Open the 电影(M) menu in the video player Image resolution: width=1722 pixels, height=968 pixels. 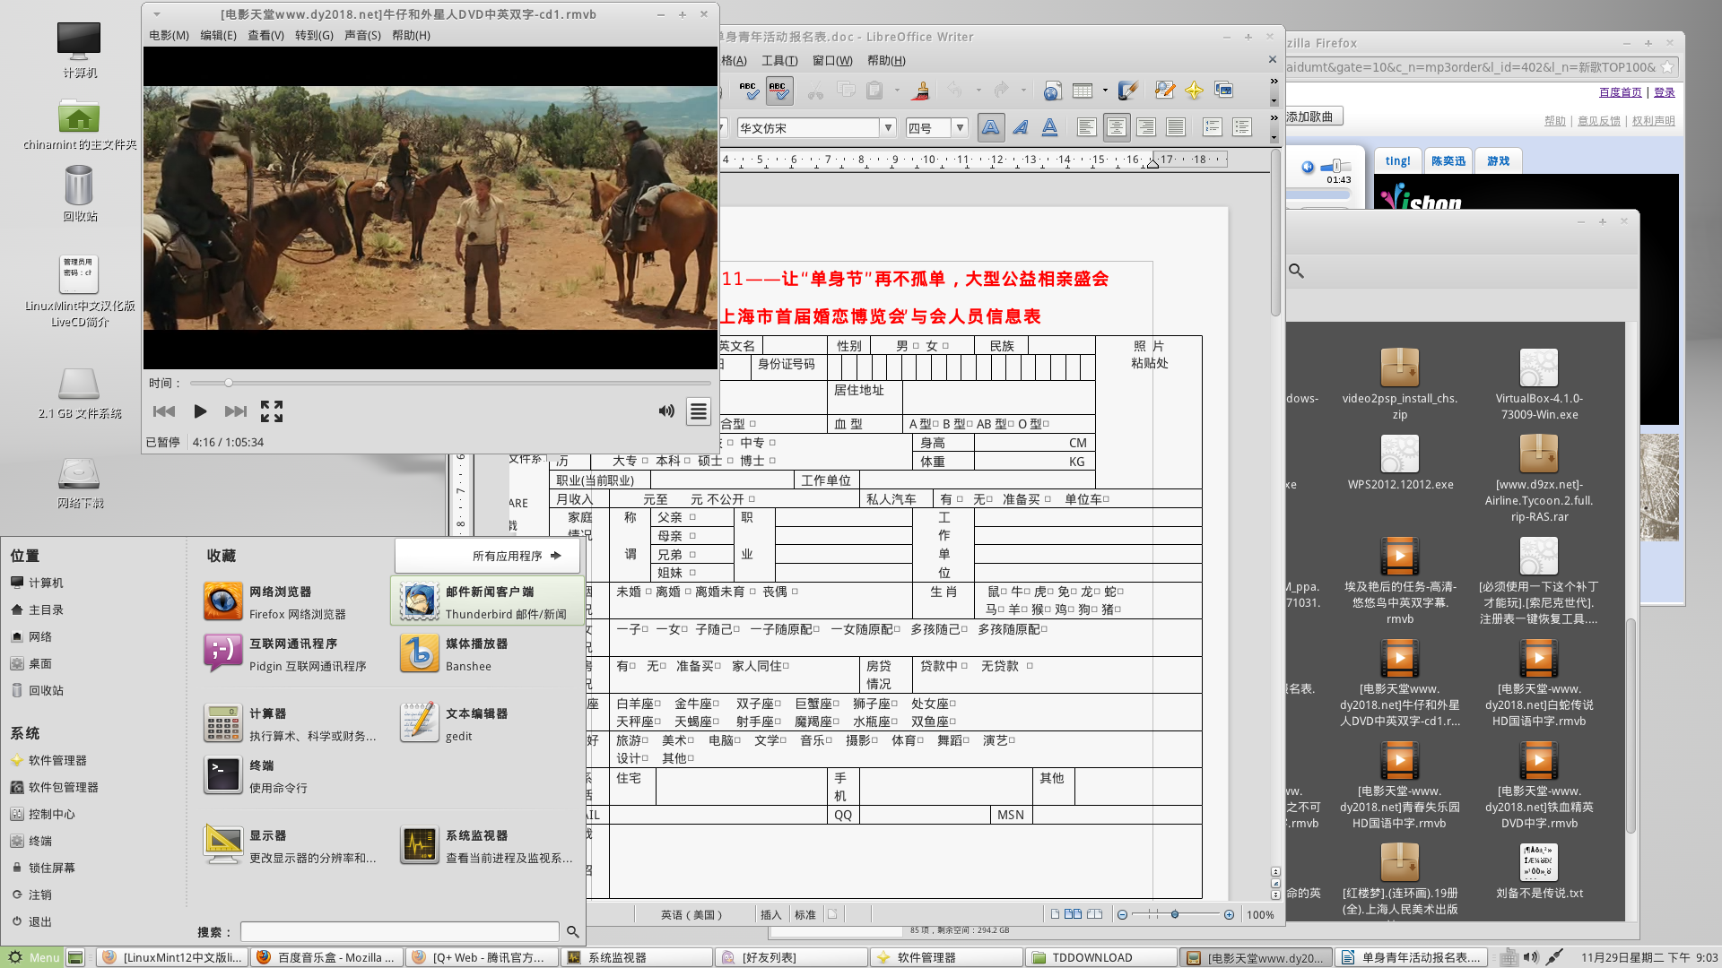click(169, 35)
